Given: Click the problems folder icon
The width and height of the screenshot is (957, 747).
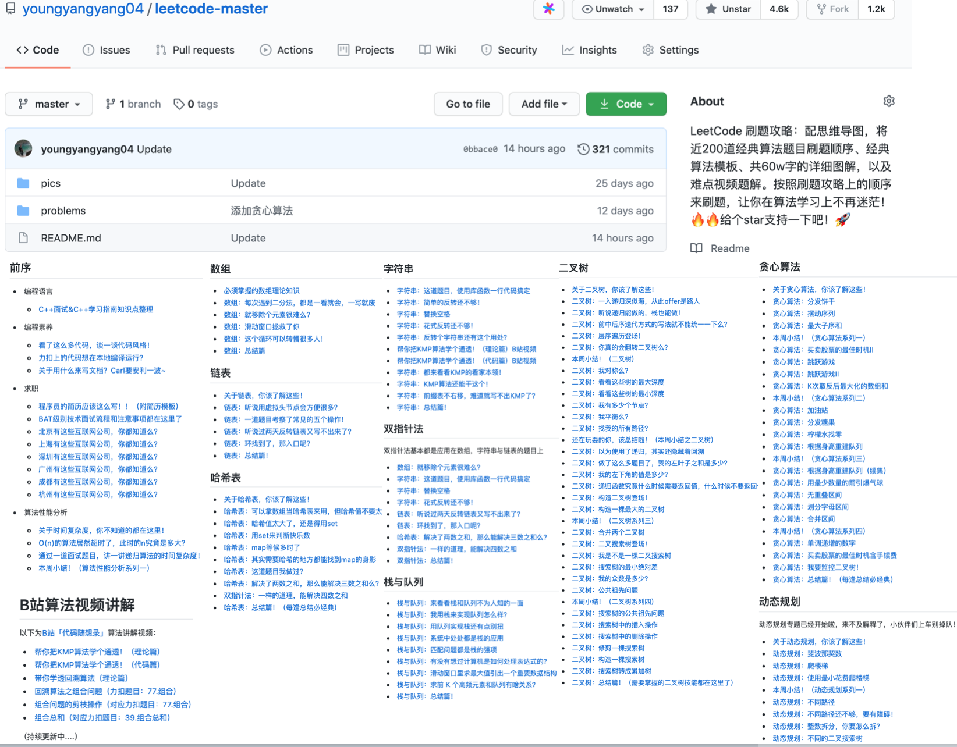Looking at the screenshot, I should point(23,211).
